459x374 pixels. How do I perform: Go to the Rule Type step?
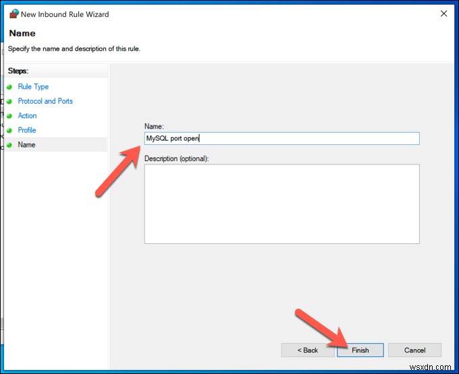33,86
